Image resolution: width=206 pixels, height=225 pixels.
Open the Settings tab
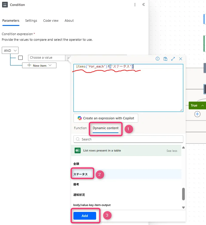(31, 21)
